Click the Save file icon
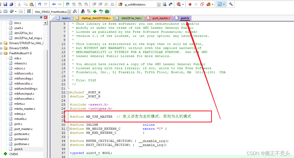294x158 pixels. (x=6, y=4)
